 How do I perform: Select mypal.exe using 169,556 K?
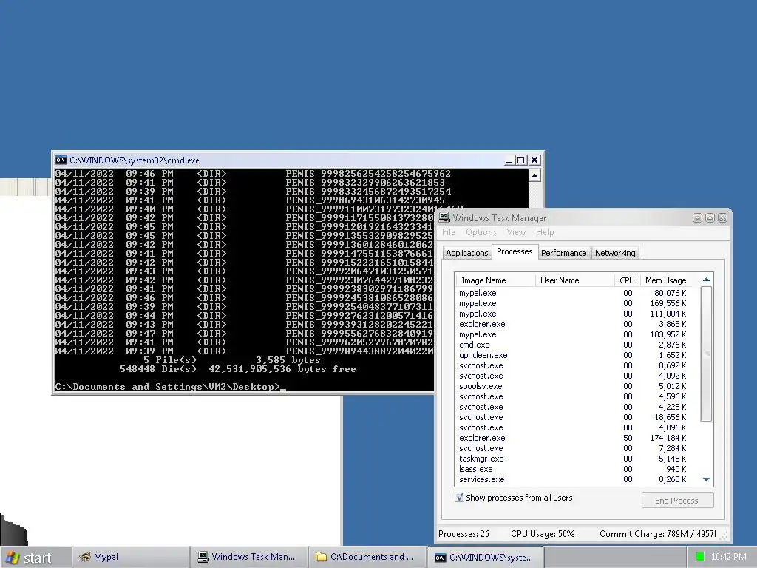pyautogui.click(x=574, y=303)
